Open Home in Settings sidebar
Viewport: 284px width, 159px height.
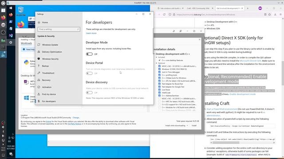point(45,23)
